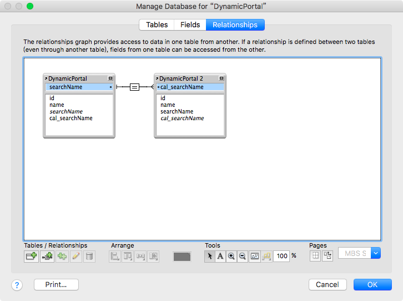403x301 pixels.
Task: Click the Distribute objects arrange icon
Action: (x=140, y=256)
